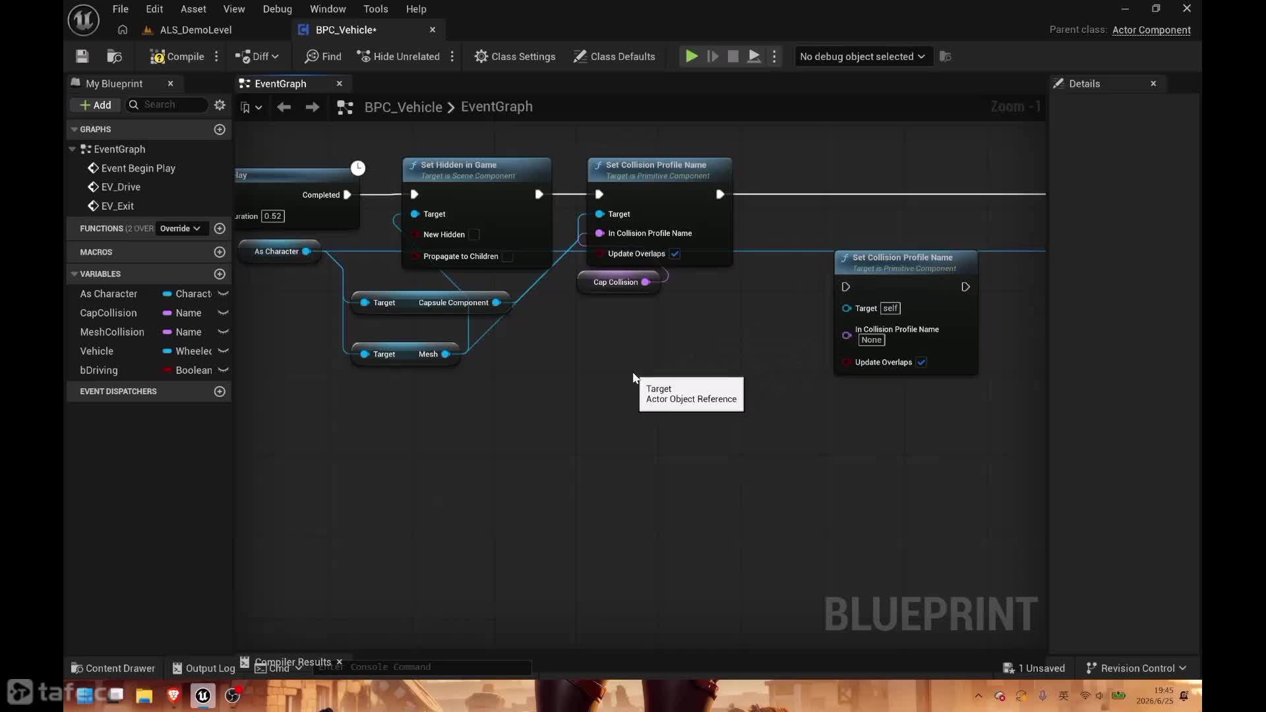The width and height of the screenshot is (1266, 712).
Task: Toggle visibility eye for Vehicle variable
Action: click(224, 351)
